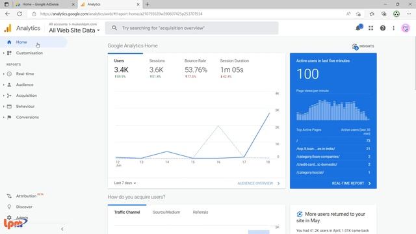
Task: Open the notifications bell
Action: (x=358, y=28)
